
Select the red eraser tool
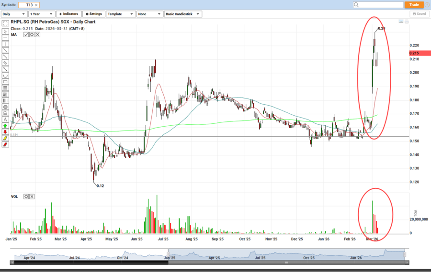pyautogui.click(x=5, y=144)
